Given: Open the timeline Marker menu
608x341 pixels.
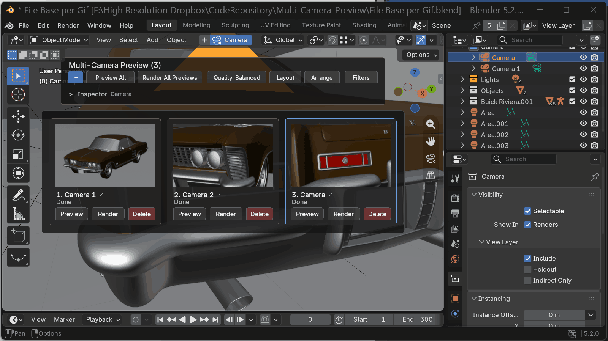Looking at the screenshot, I should 64,320.
